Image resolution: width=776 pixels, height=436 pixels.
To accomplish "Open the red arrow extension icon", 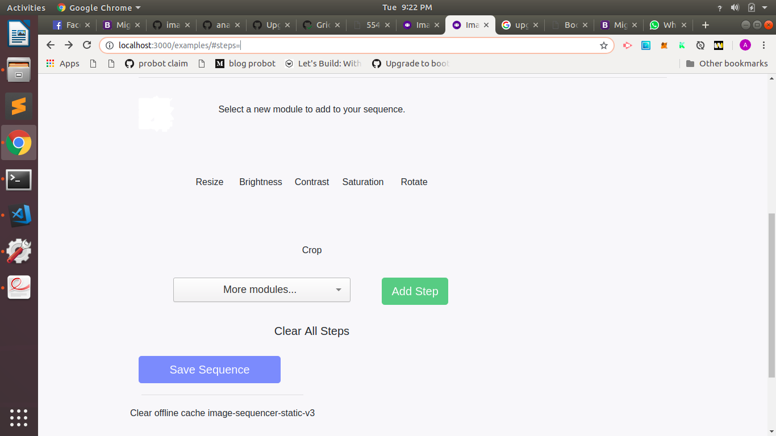I will (x=628, y=45).
